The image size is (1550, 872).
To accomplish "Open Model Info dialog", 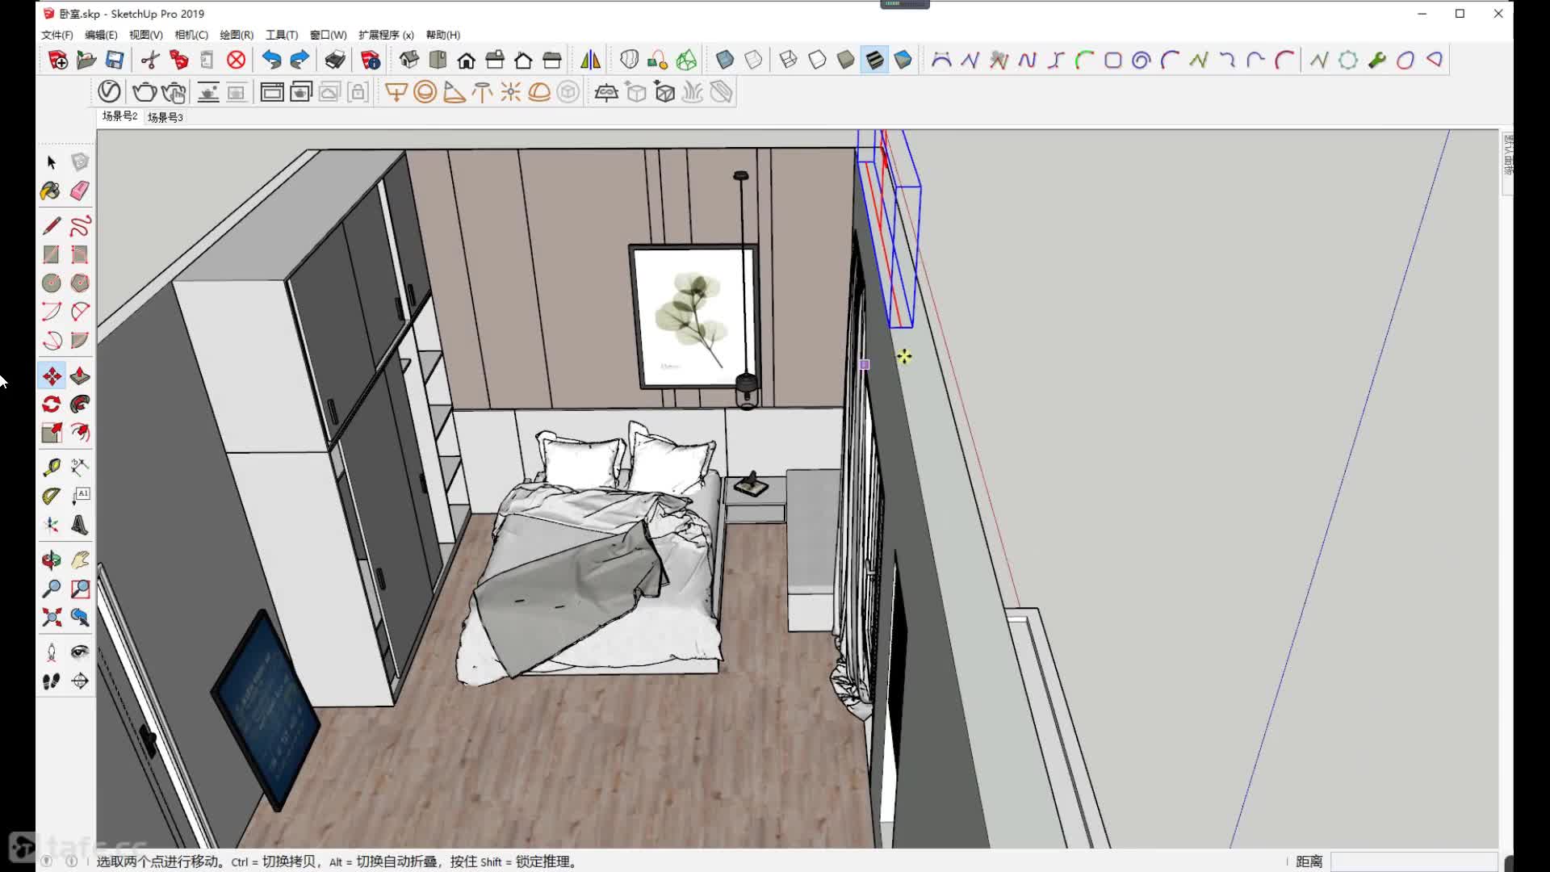I will 371,60.
